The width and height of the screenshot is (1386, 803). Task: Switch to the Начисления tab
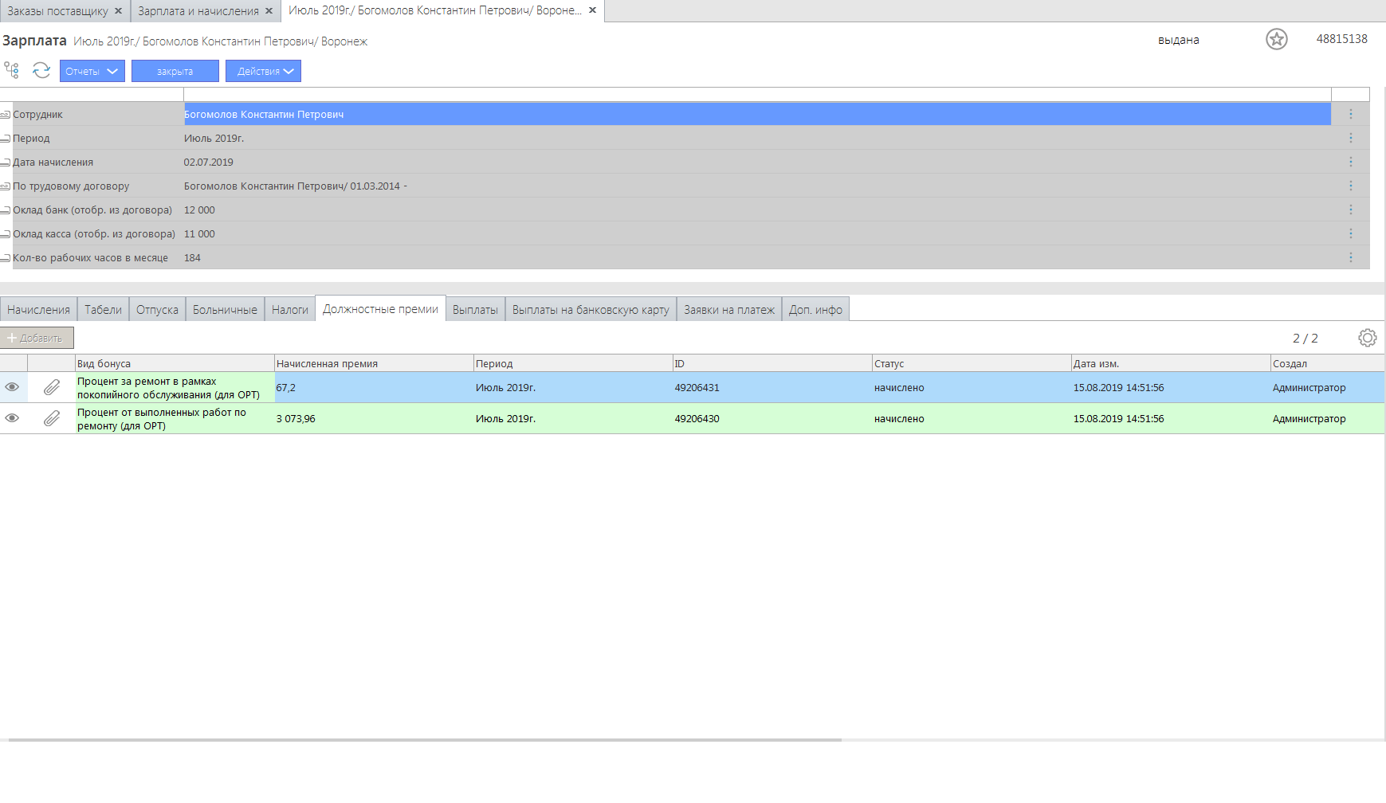click(38, 310)
